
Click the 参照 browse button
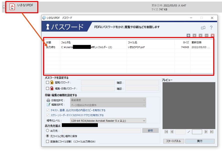pos(150,130)
